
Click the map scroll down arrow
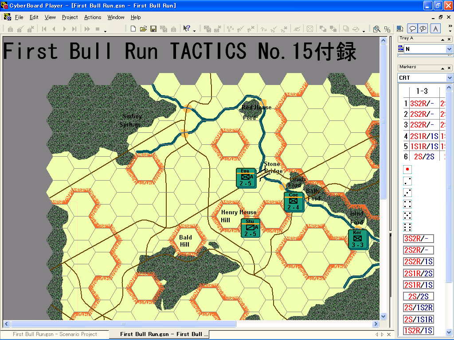pos(384,316)
